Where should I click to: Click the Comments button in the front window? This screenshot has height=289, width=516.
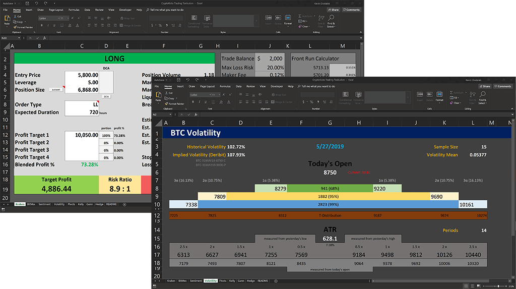pos(502,86)
